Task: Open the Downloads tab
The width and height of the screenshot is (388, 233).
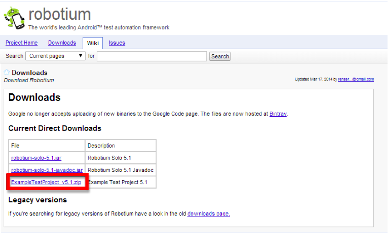Action: click(x=62, y=43)
